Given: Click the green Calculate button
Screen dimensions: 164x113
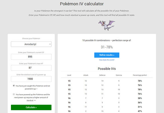Looking at the screenshot, I should pos(31,107).
